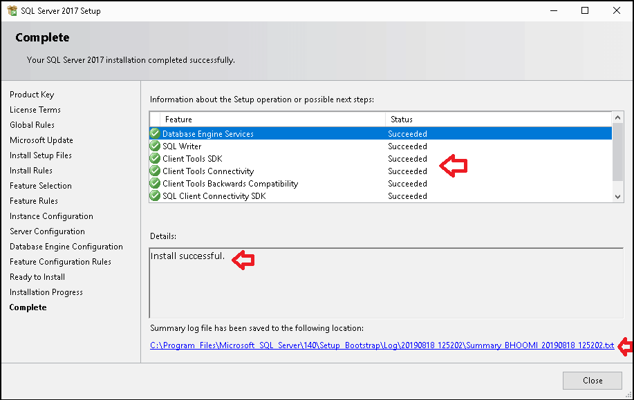Click the green check icon beside Client Tools Connectivity

(x=155, y=171)
